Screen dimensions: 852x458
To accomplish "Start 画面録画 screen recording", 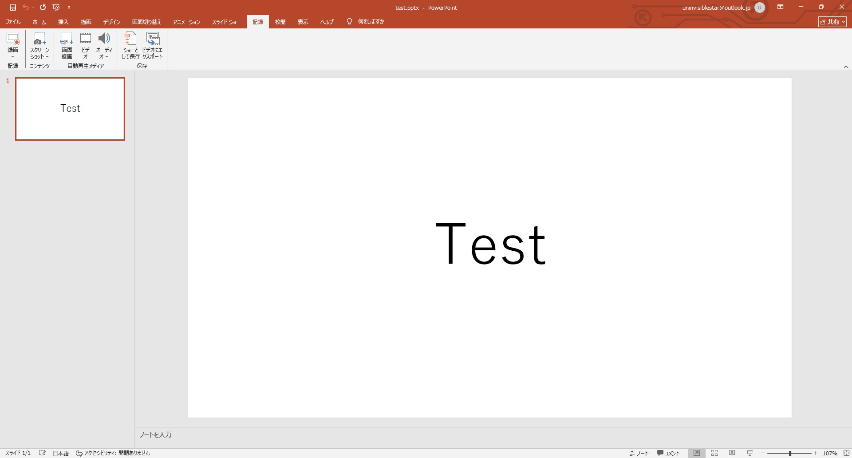I will [67, 45].
